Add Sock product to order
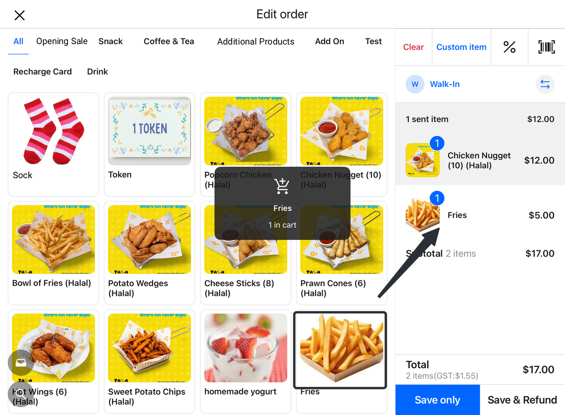This screenshot has height=415, width=565. point(53,144)
